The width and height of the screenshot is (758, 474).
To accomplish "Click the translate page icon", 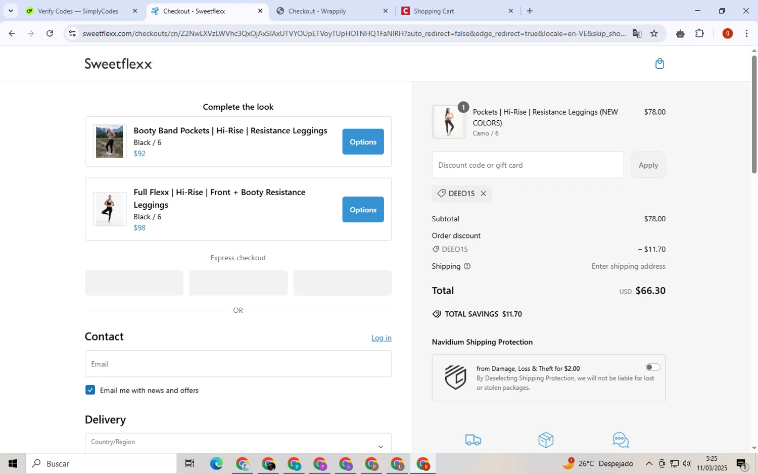I will click(x=637, y=33).
